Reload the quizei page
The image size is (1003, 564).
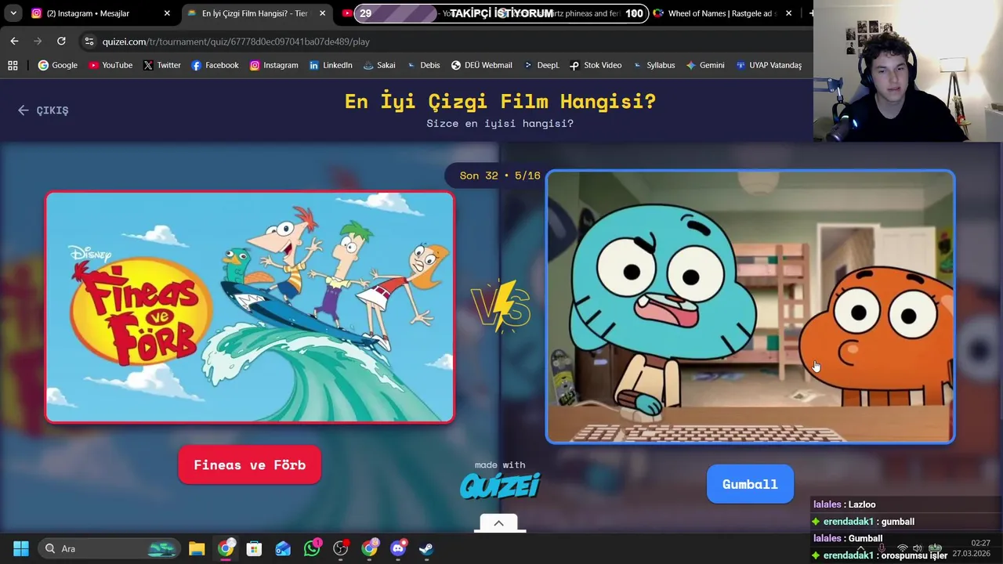tap(61, 41)
